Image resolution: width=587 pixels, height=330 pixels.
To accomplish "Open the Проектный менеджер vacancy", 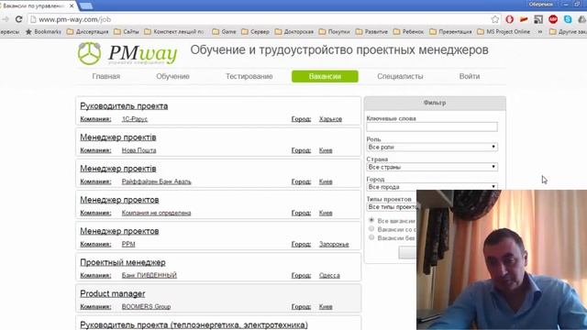I will point(123,263).
